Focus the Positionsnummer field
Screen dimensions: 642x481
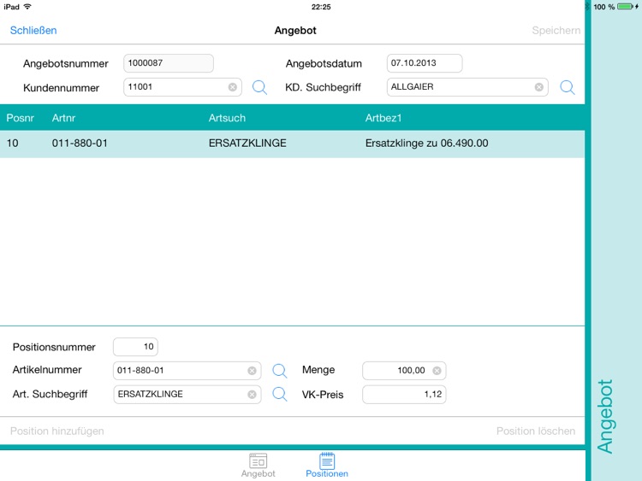[135, 347]
